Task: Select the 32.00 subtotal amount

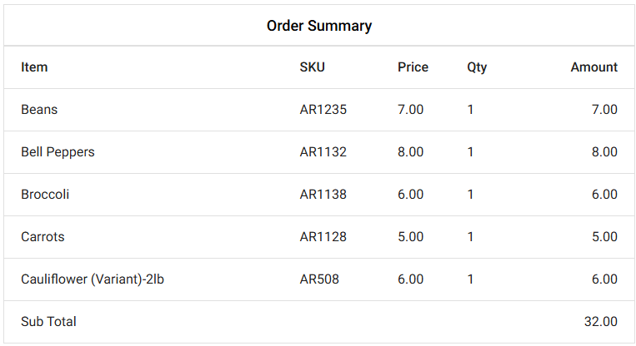Action: tap(600, 322)
